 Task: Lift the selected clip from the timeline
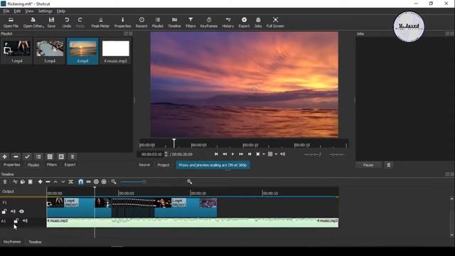coord(55,182)
